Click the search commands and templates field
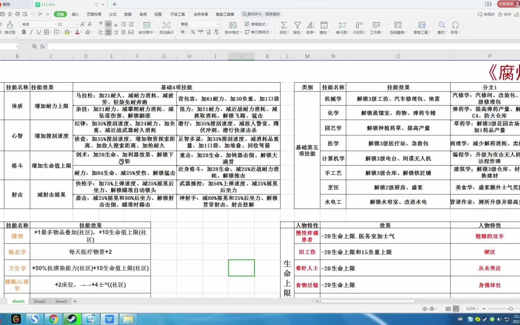The image size is (520, 325). 261,14
